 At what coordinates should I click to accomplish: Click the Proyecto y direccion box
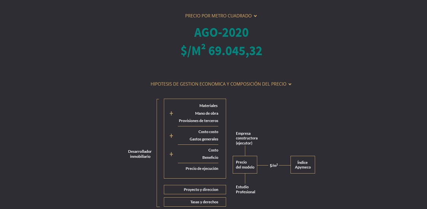(x=195, y=189)
